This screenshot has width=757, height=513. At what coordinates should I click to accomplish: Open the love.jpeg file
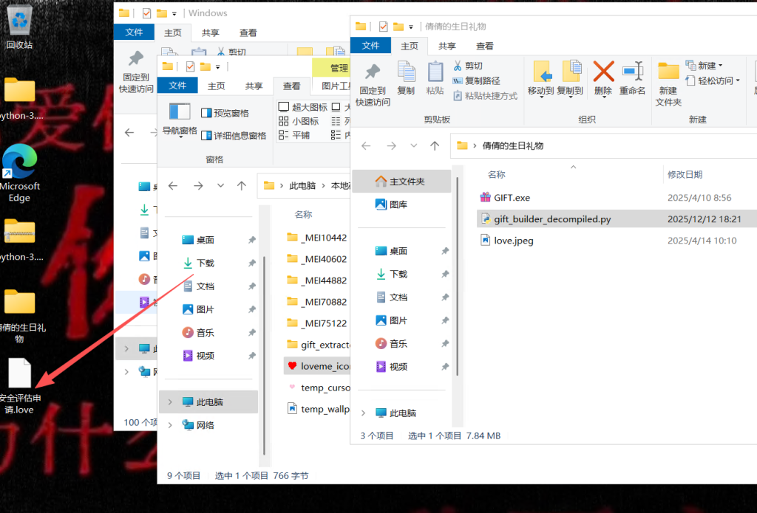click(513, 241)
